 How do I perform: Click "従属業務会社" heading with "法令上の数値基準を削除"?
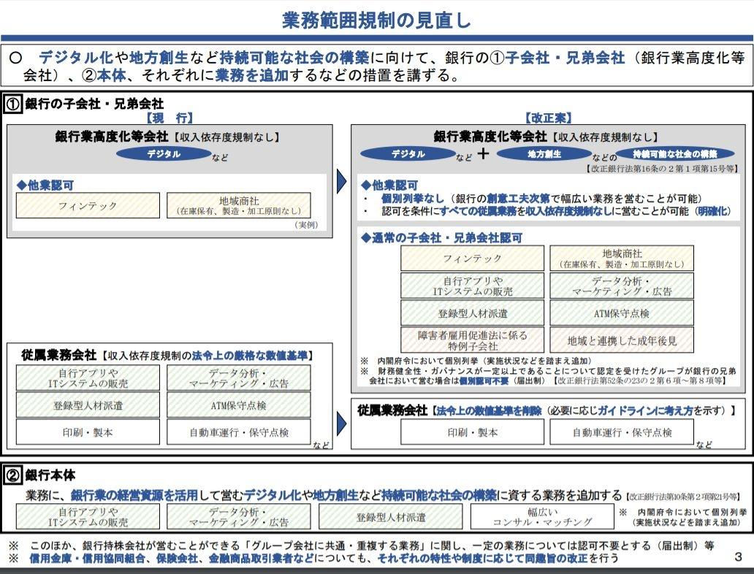pos(547,410)
